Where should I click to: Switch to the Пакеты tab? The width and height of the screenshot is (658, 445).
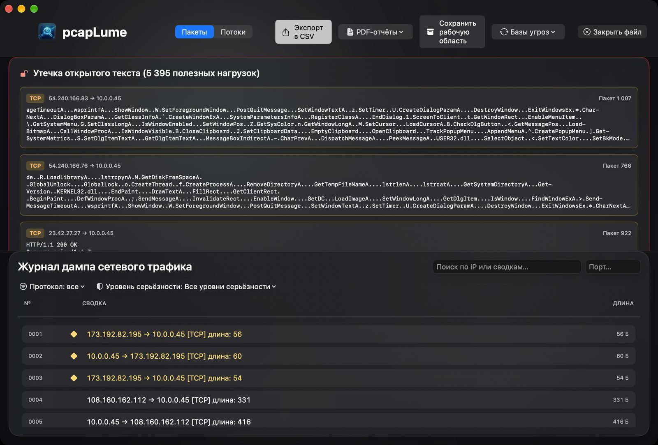[x=194, y=32]
